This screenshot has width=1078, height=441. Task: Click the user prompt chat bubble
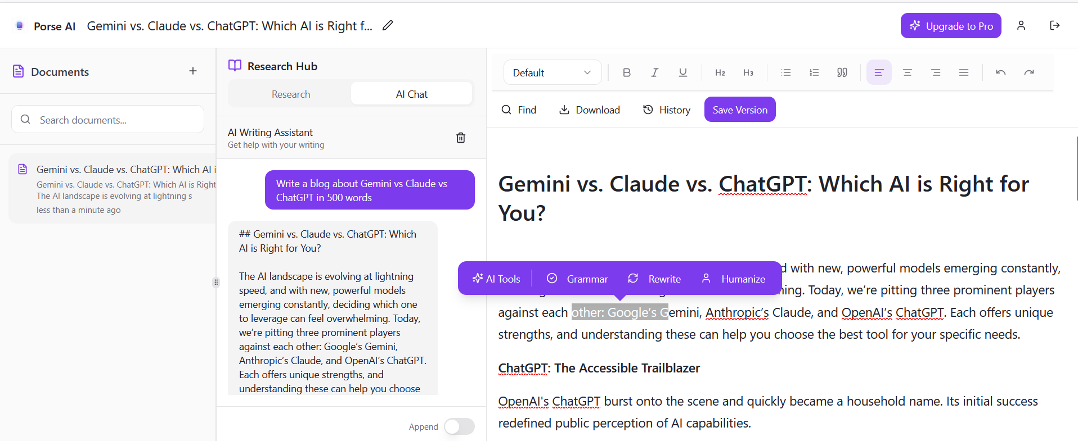pos(370,190)
